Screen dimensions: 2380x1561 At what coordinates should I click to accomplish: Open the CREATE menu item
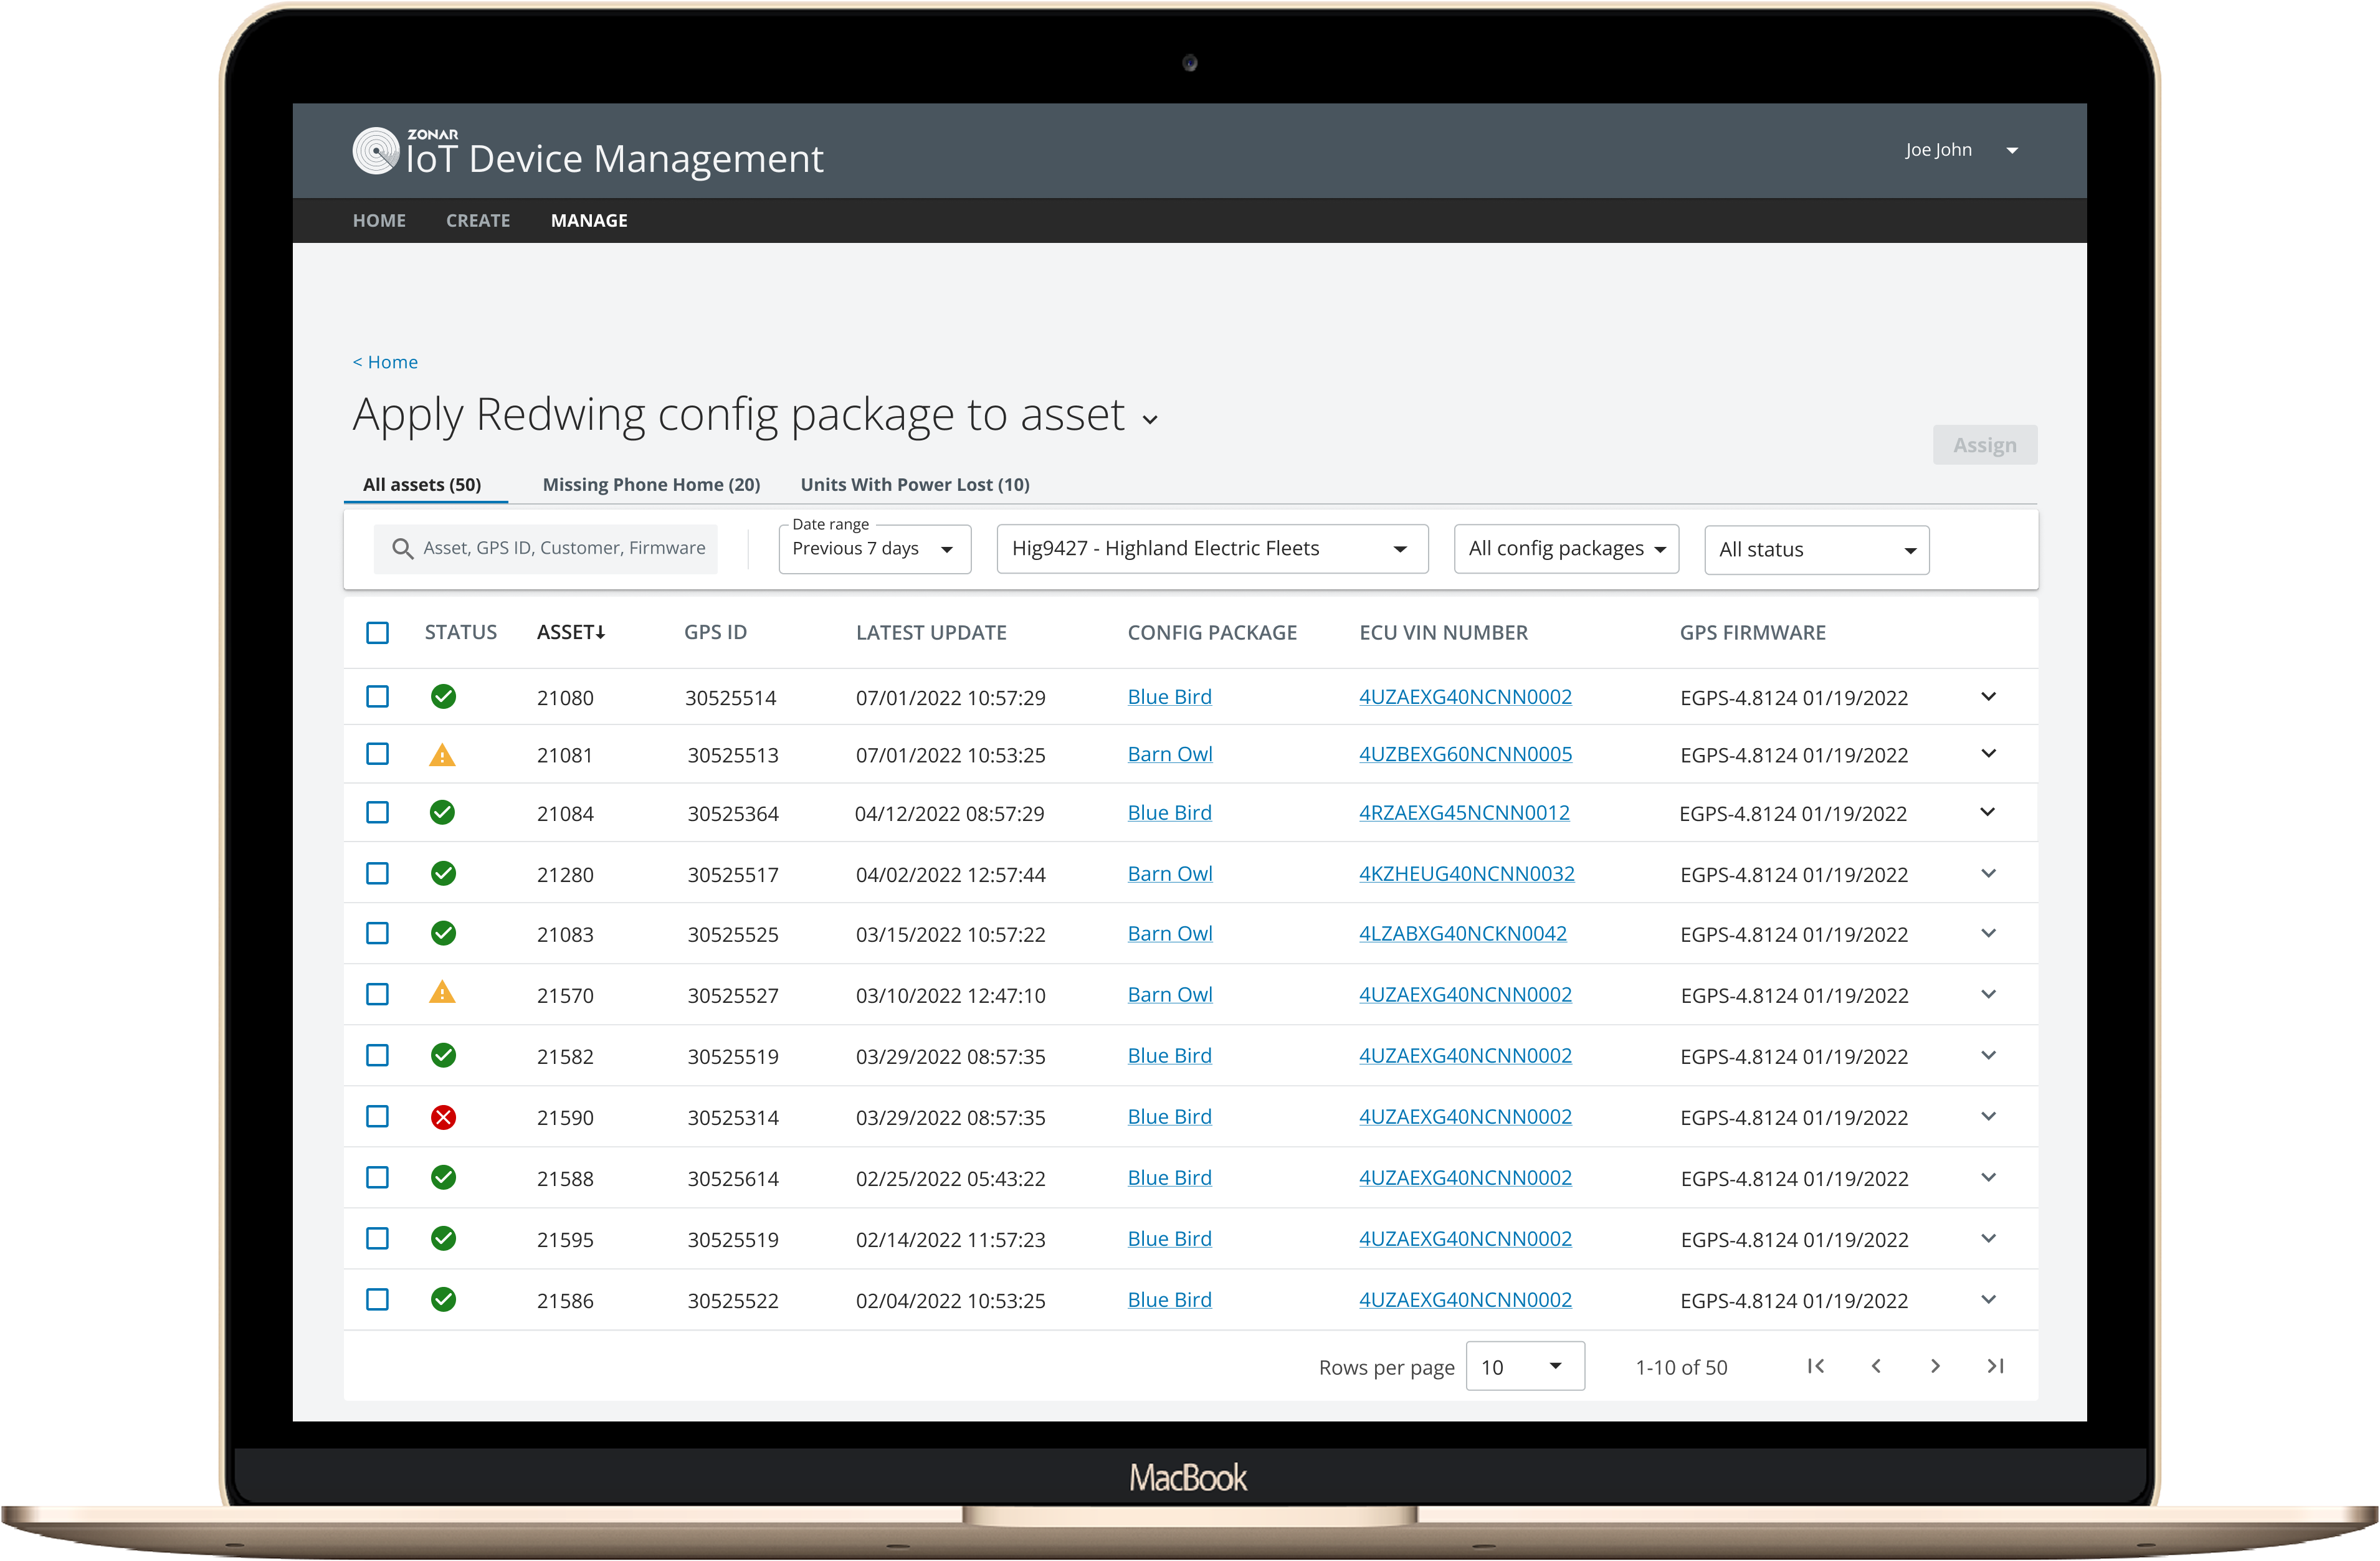[x=478, y=221]
